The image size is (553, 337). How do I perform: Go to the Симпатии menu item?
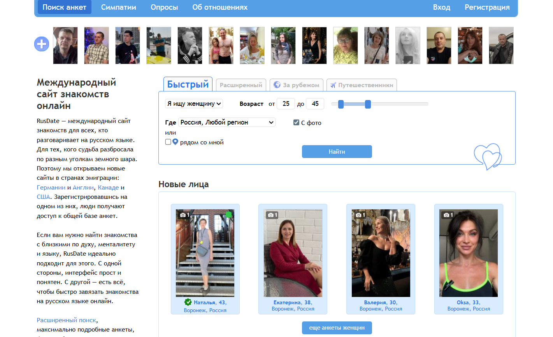click(x=119, y=7)
